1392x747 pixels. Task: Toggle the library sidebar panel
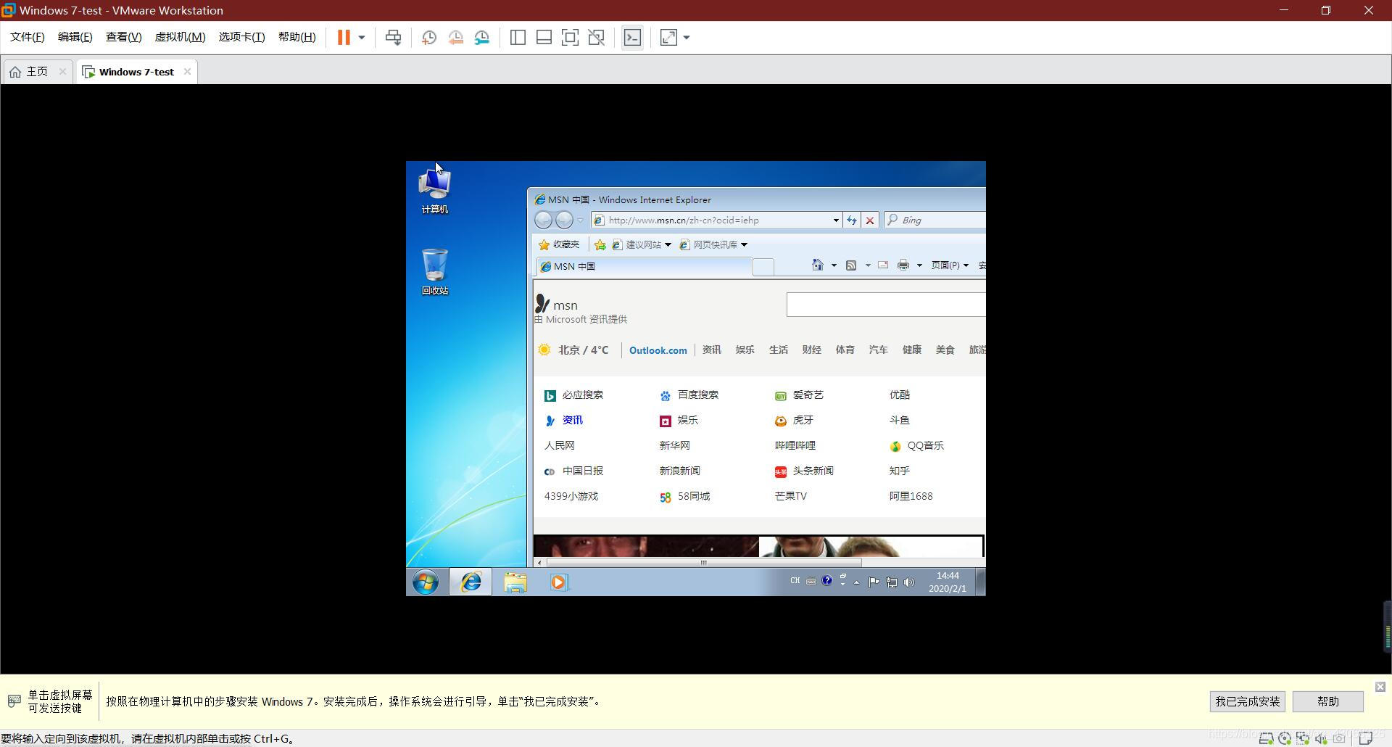click(518, 38)
